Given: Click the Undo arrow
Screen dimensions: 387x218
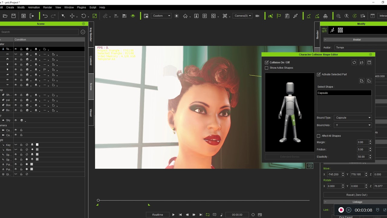Looking at the screenshot, I should (x=45, y=16).
